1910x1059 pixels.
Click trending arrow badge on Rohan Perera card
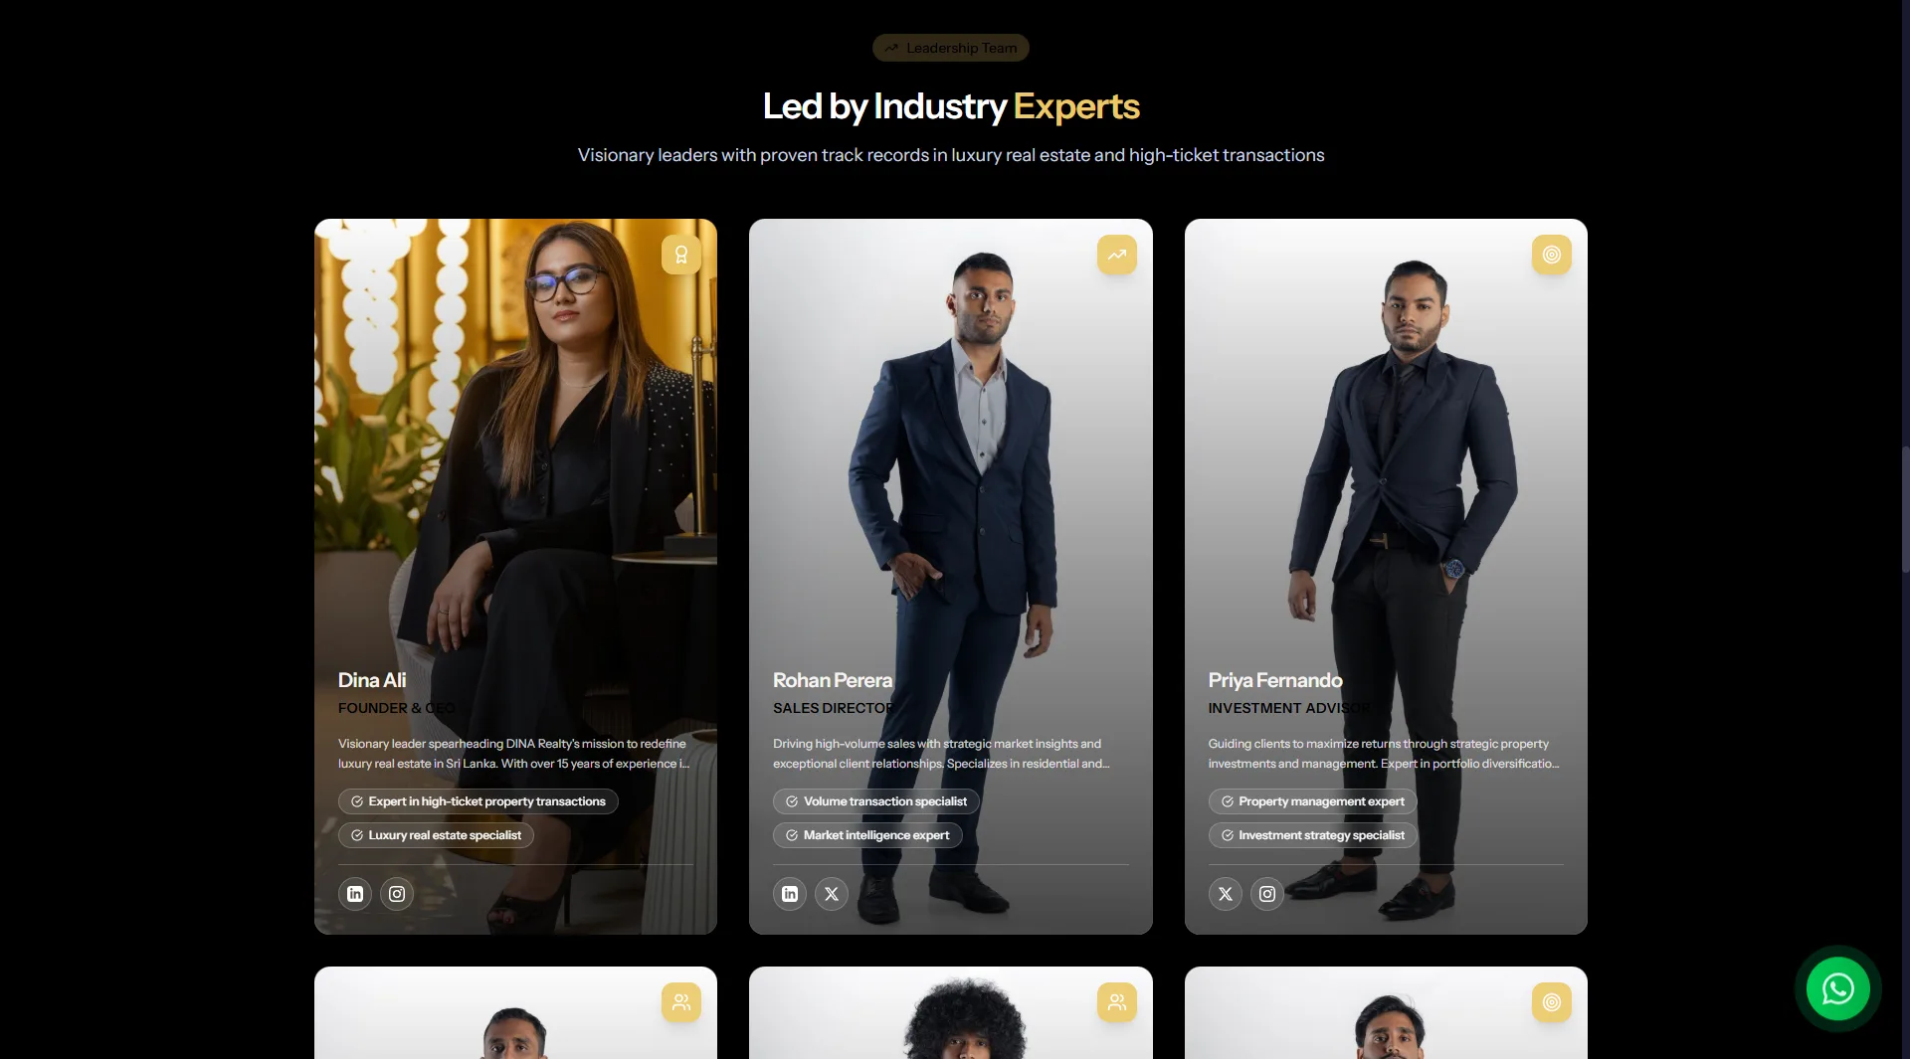tap(1117, 255)
